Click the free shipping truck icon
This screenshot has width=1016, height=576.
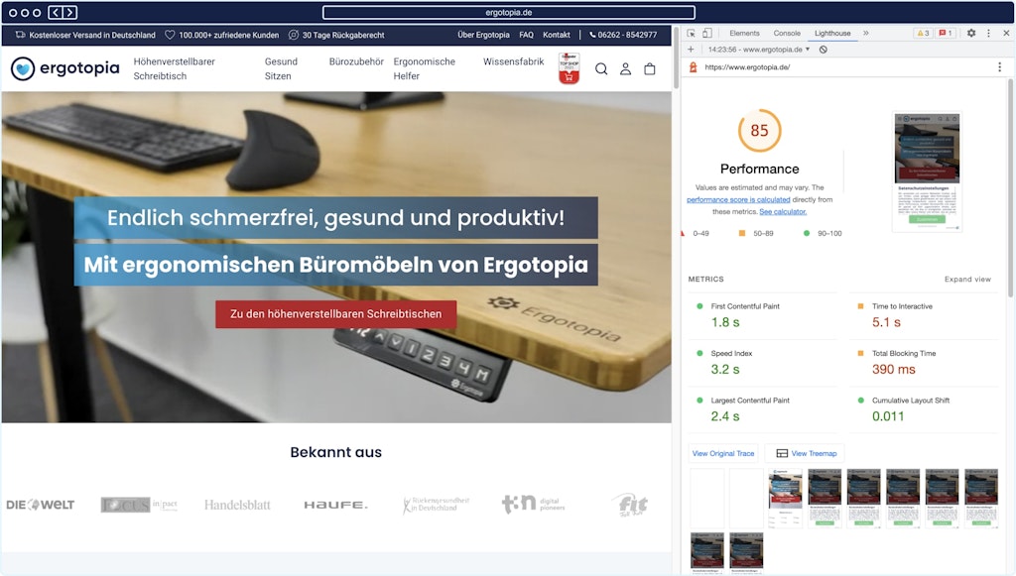[x=20, y=35]
